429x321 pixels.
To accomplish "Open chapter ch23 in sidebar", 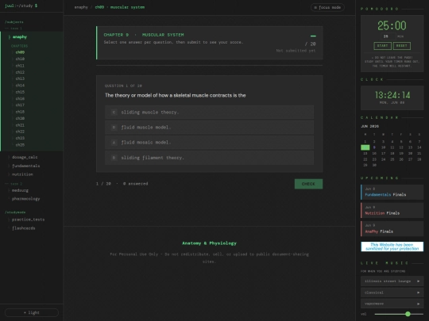I will coord(20,138).
